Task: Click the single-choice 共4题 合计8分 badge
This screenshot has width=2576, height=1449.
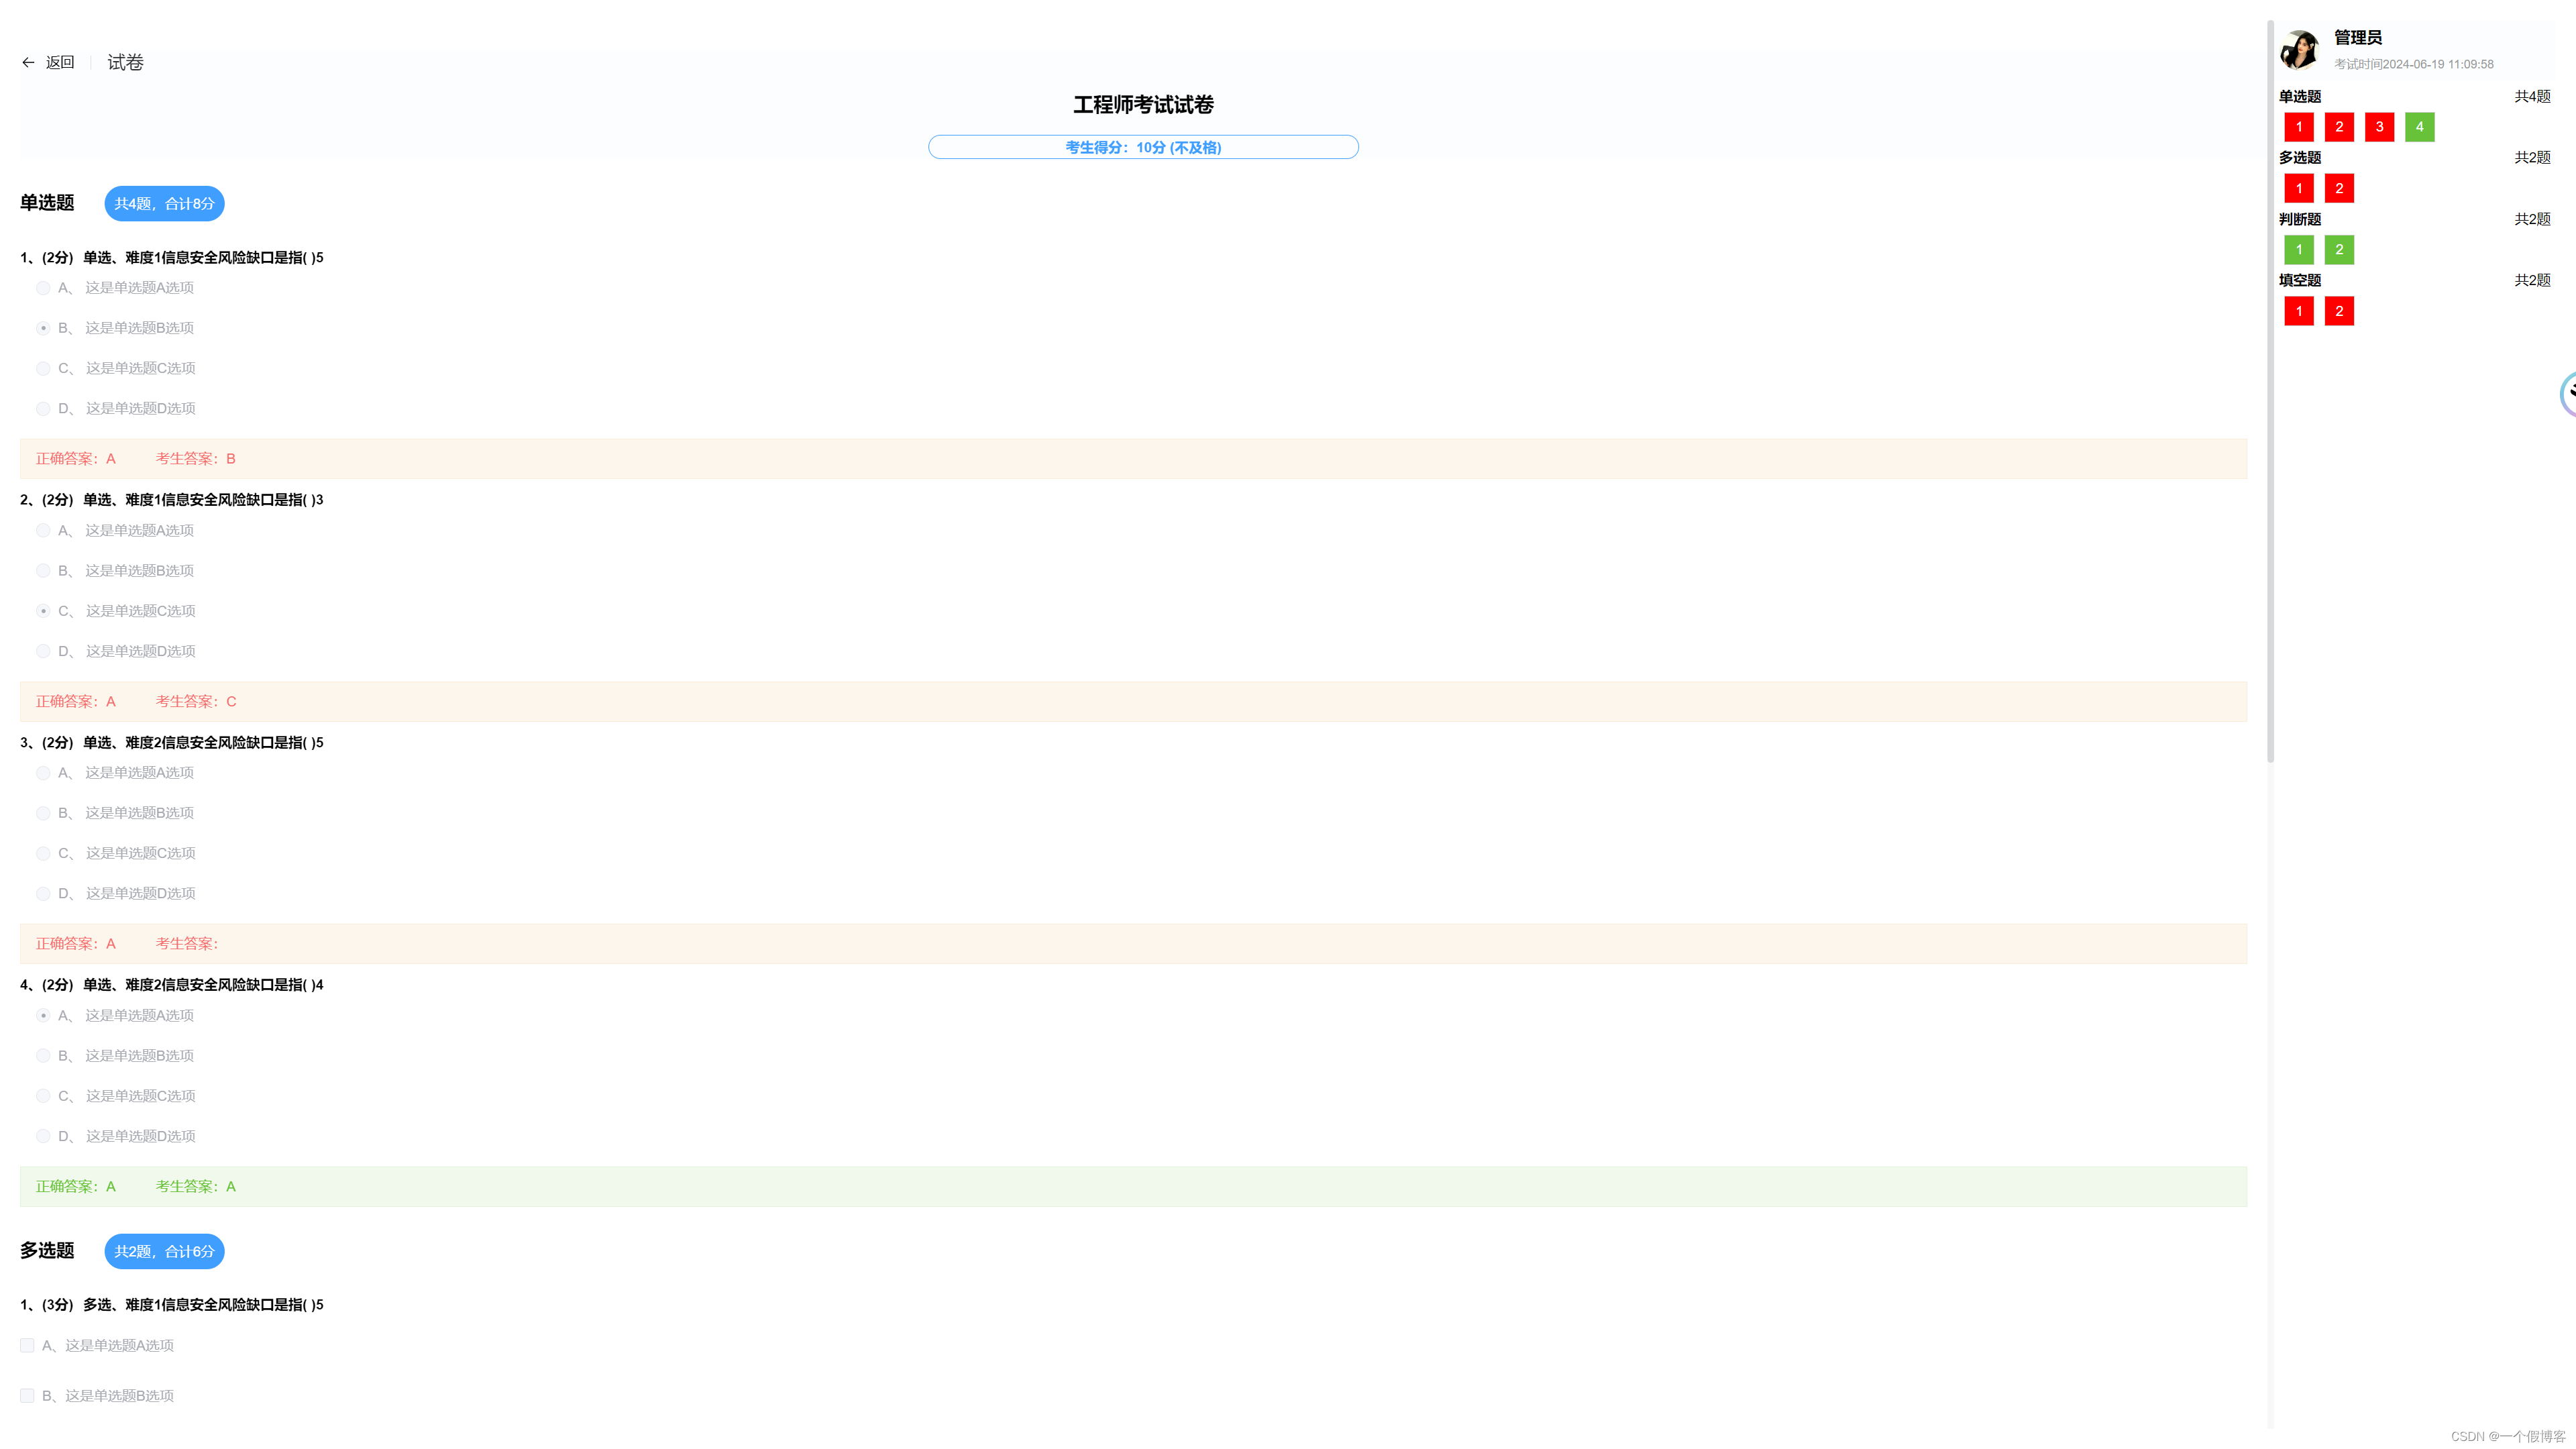Action: pyautogui.click(x=164, y=203)
